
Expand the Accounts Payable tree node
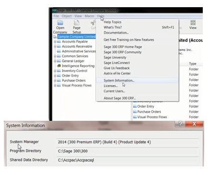55,42
